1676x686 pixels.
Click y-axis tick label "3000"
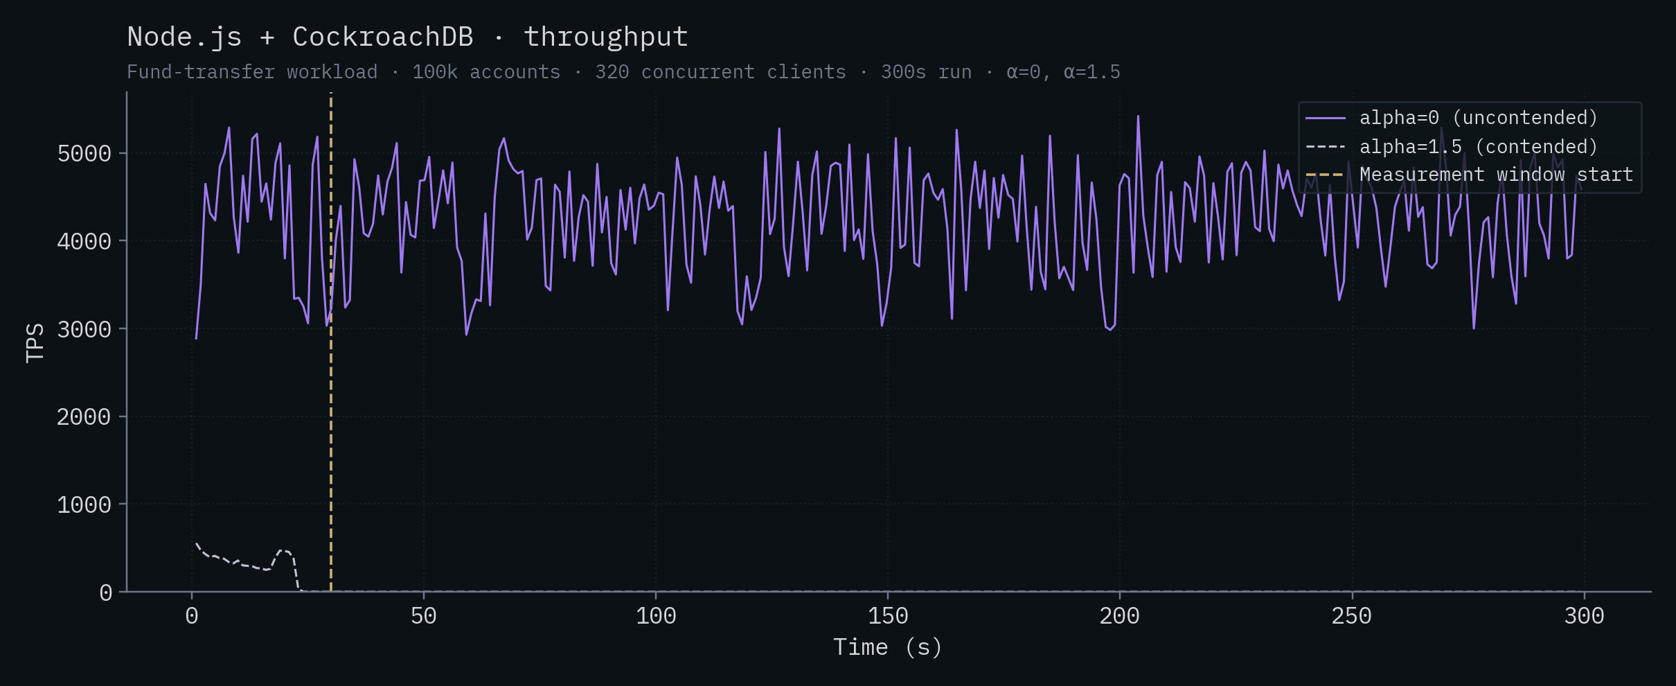coord(84,329)
